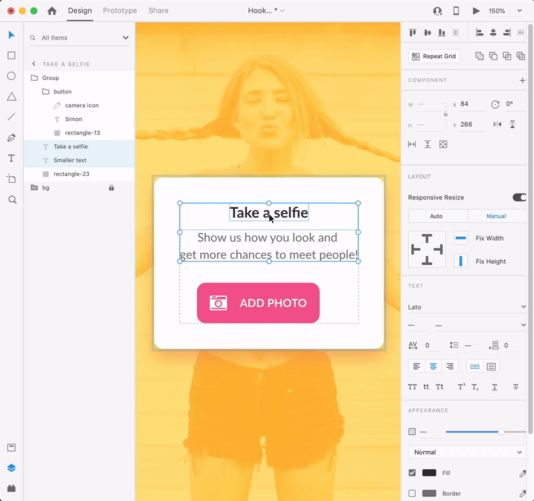This screenshot has height=501, width=534.
Task: Switch to the Prototype tab
Action: pos(120,11)
